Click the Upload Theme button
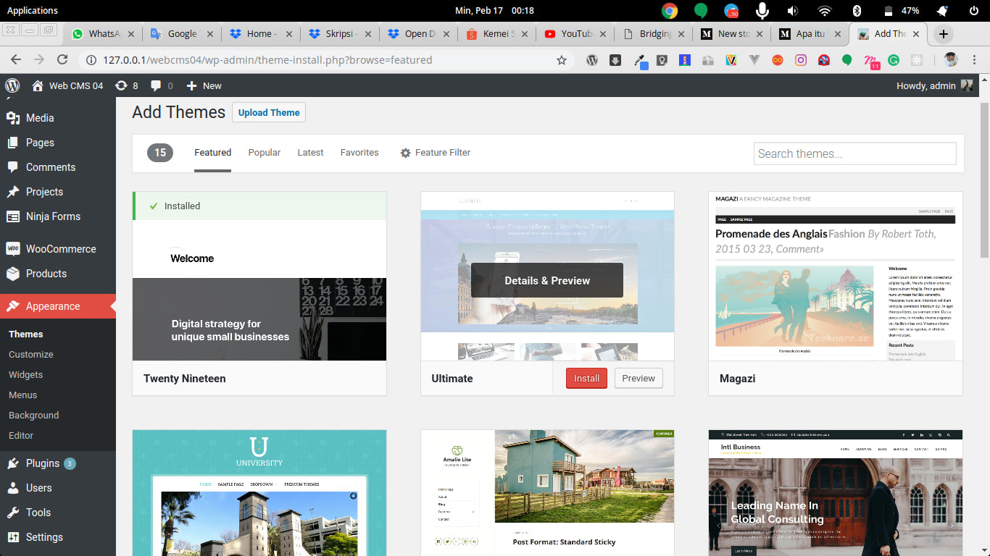This screenshot has height=556, width=990. point(268,112)
